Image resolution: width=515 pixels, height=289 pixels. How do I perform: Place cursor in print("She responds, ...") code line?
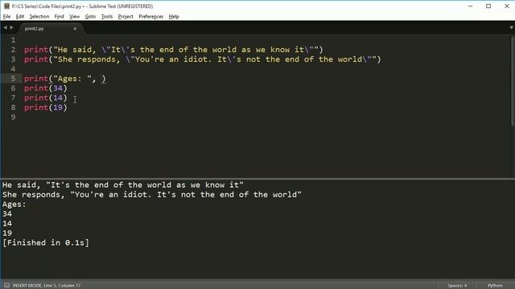coord(202,59)
